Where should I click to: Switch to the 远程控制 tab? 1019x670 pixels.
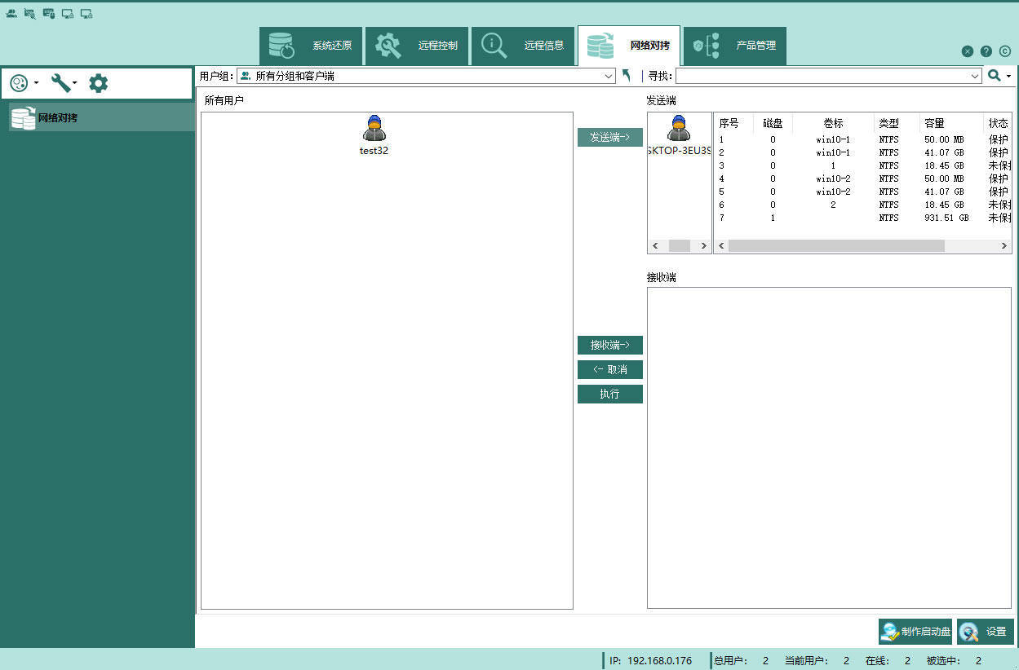417,46
